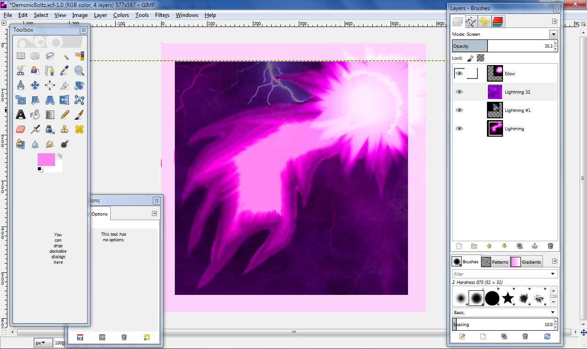Image resolution: width=587 pixels, height=349 pixels.
Task: Choose the Fuzzy Select magic wand tool
Action: 65,56
